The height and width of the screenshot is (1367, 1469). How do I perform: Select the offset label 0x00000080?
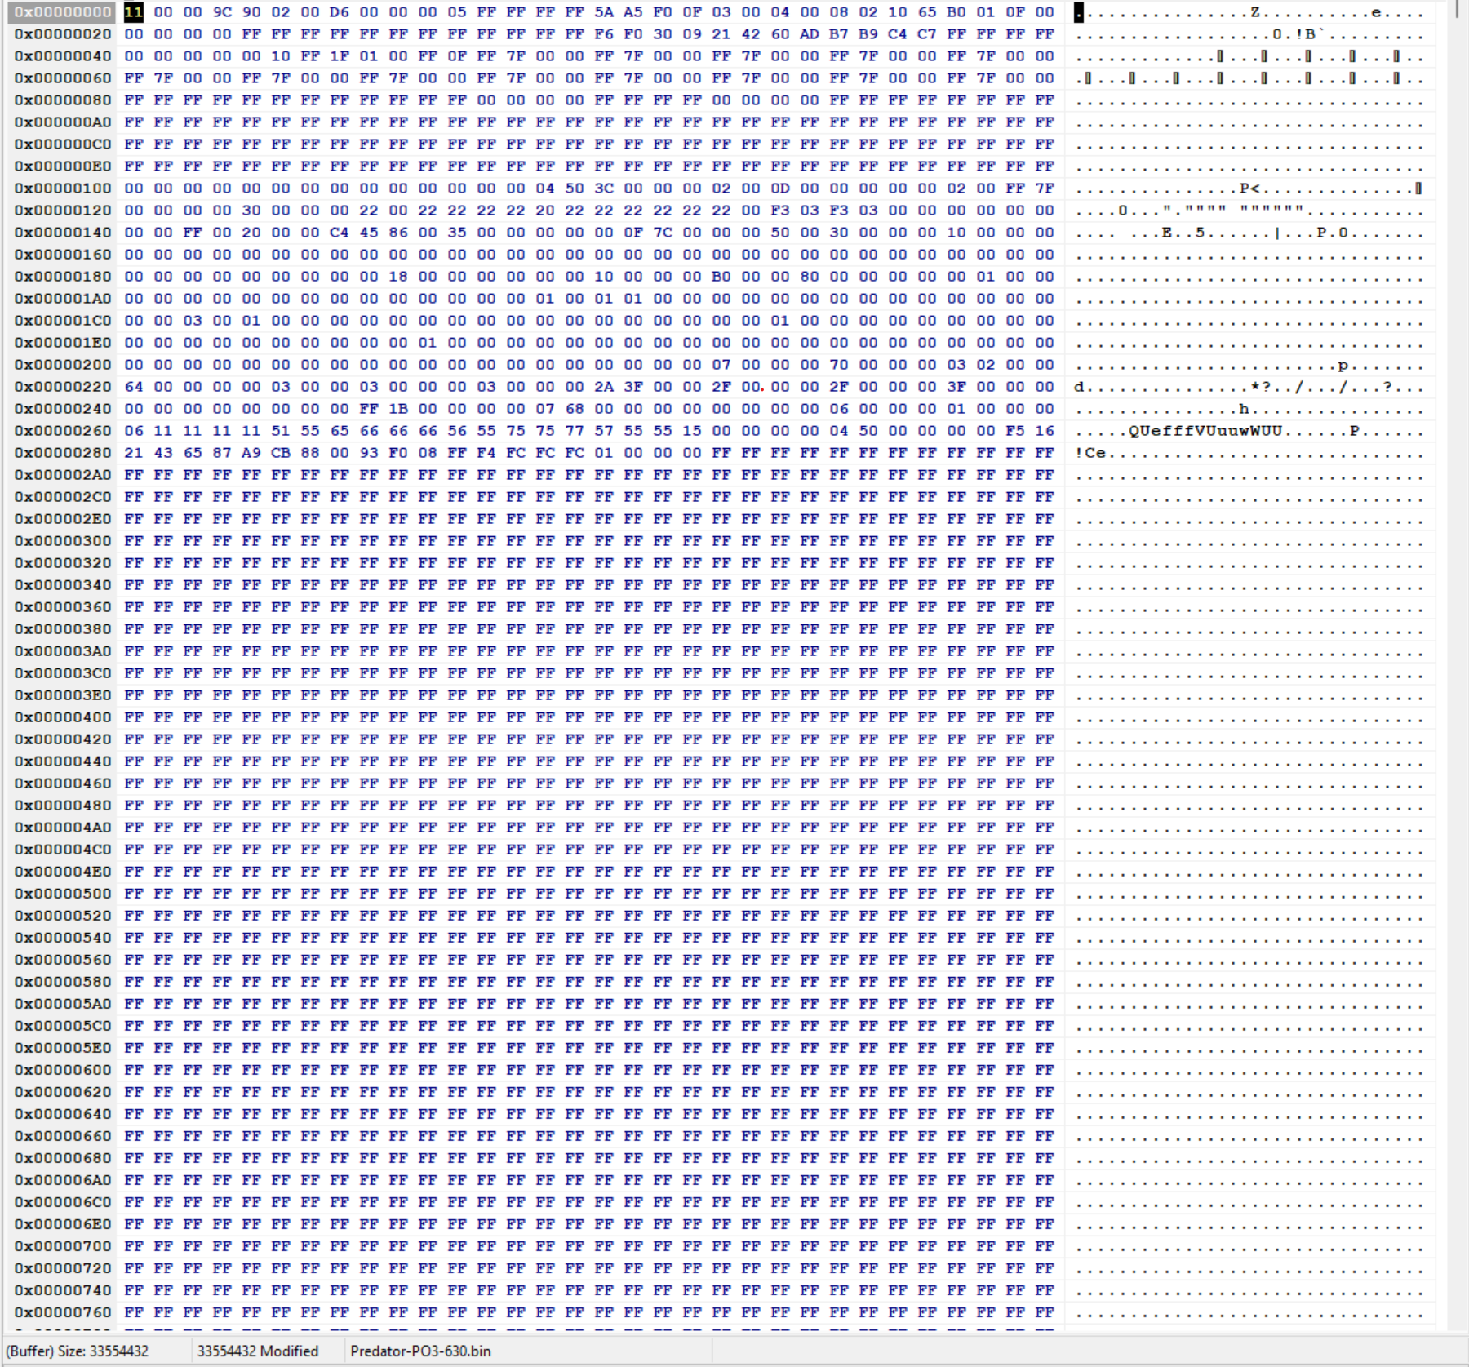[x=63, y=100]
